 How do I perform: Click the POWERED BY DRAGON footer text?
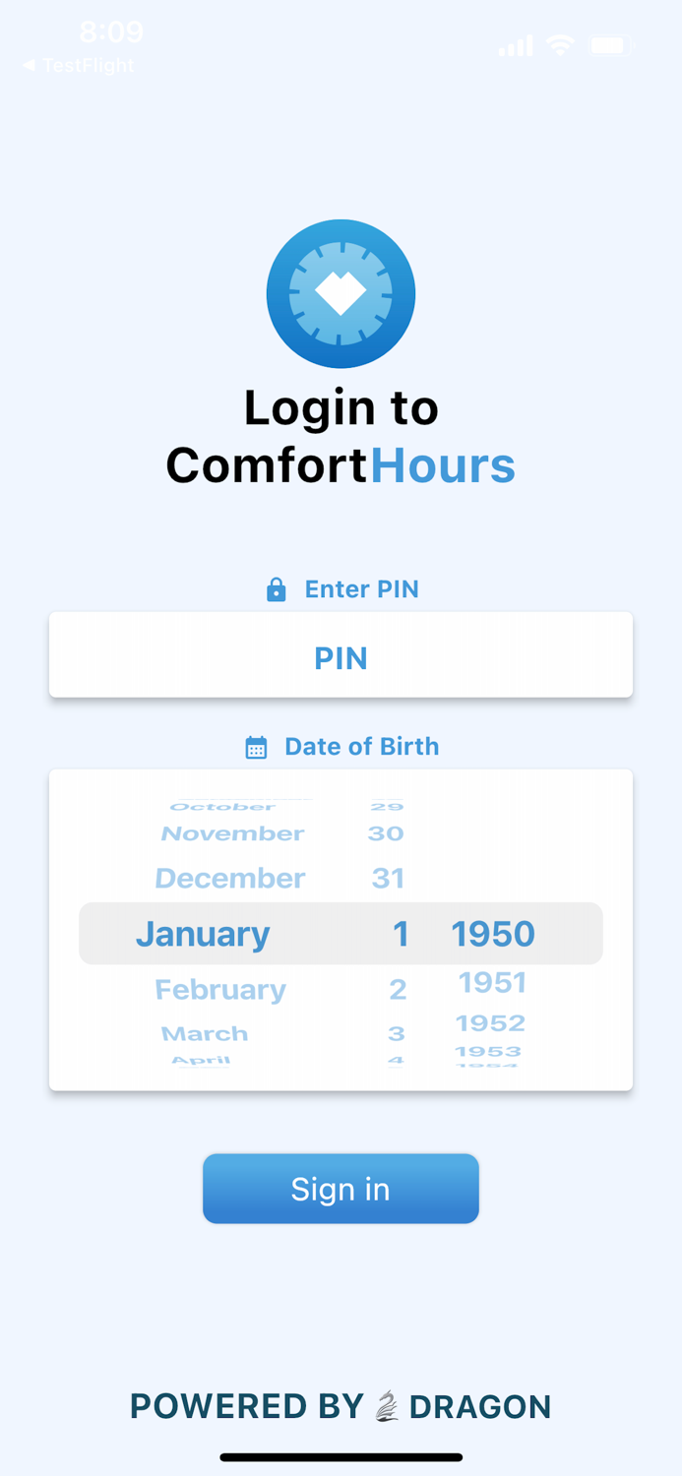click(x=341, y=1405)
